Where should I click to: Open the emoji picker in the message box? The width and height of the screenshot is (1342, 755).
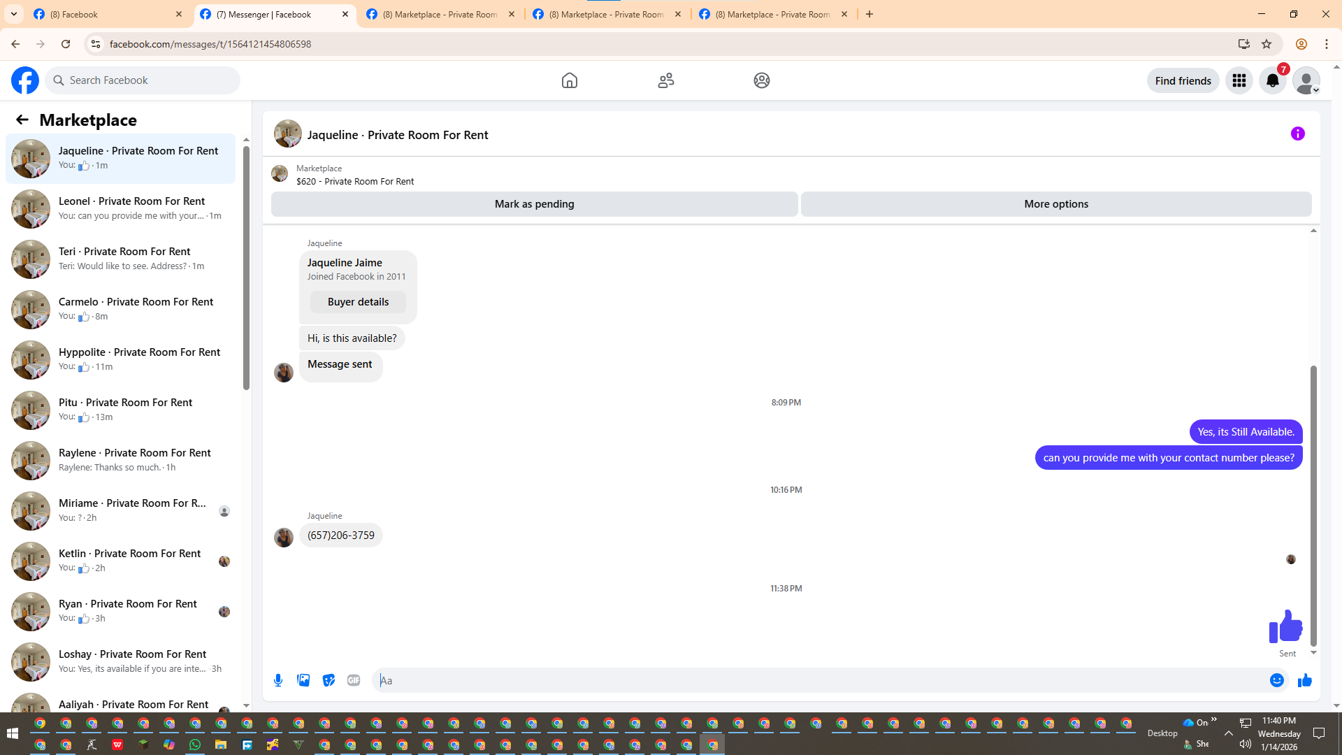[x=1276, y=680]
